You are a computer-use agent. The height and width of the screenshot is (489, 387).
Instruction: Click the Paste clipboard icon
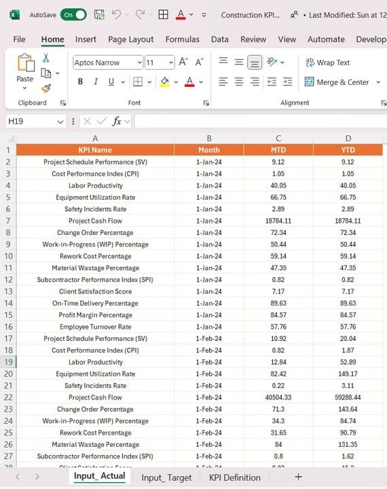(26, 62)
